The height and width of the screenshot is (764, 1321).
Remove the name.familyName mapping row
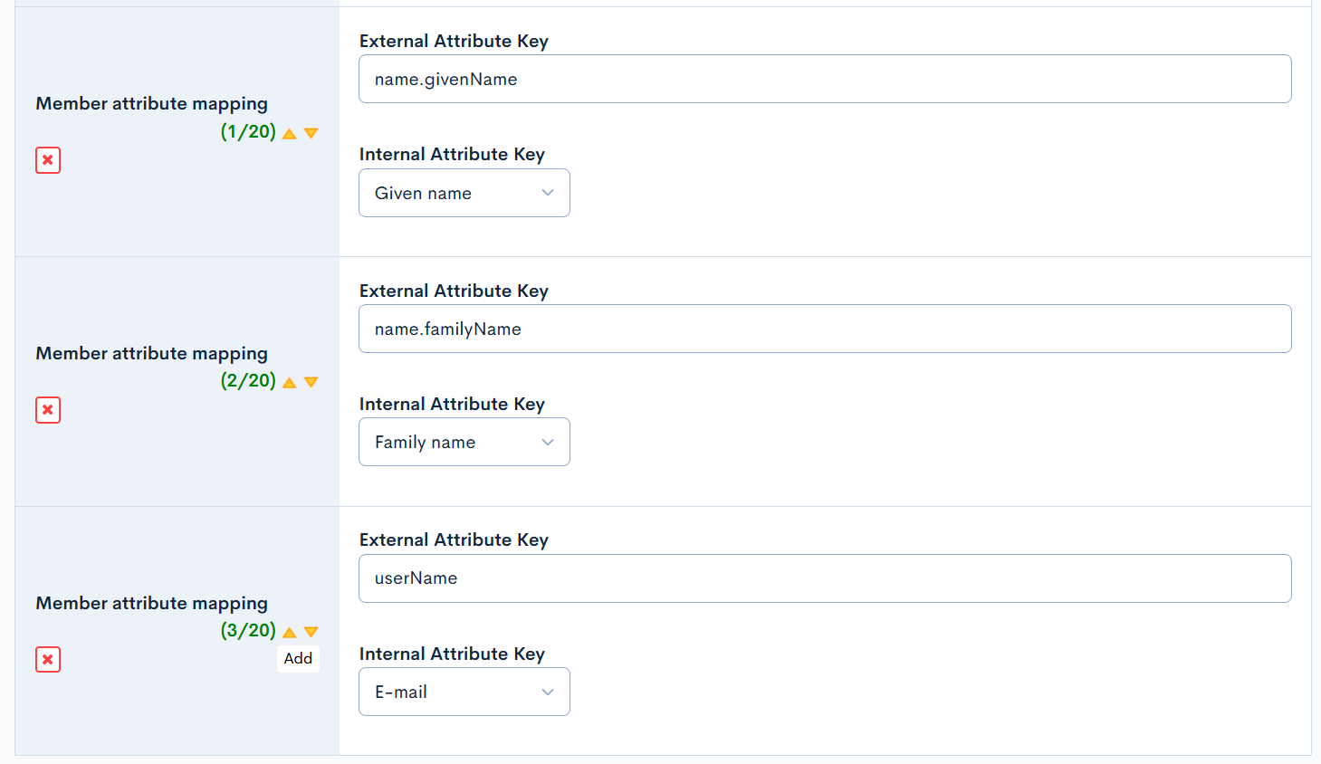point(47,410)
